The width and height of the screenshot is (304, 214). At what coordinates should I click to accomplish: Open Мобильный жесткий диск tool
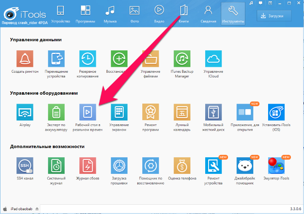point(213,112)
